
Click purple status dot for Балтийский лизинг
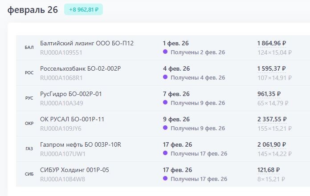(x=165, y=52)
